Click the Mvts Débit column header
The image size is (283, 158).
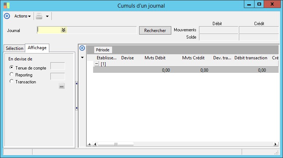coord(155,58)
